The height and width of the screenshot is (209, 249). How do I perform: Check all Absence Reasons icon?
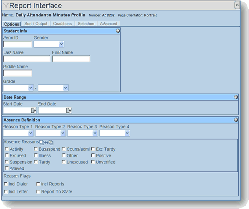tap(51, 142)
